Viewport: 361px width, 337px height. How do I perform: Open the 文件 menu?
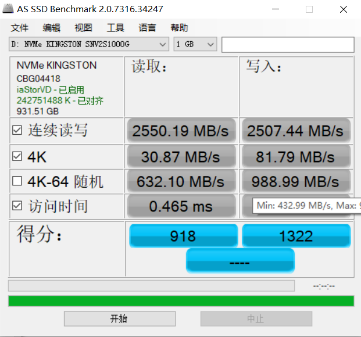coord(20,28)
